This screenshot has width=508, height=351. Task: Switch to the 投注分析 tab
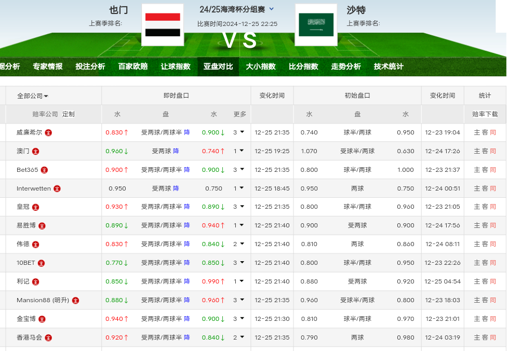(x=90, y=66)
